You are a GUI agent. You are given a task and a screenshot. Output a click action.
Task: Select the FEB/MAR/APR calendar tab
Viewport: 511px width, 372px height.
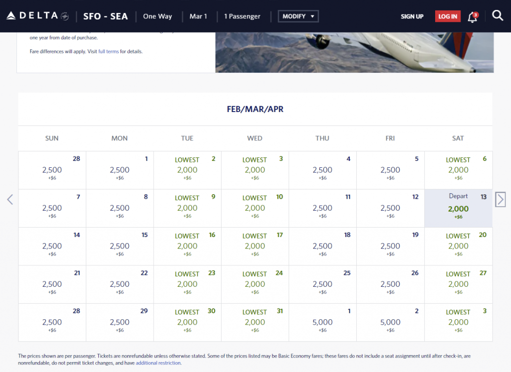point(255,109)
